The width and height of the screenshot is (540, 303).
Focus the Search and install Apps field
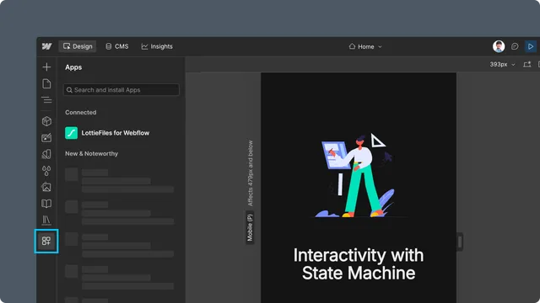[x=121, y=90]
